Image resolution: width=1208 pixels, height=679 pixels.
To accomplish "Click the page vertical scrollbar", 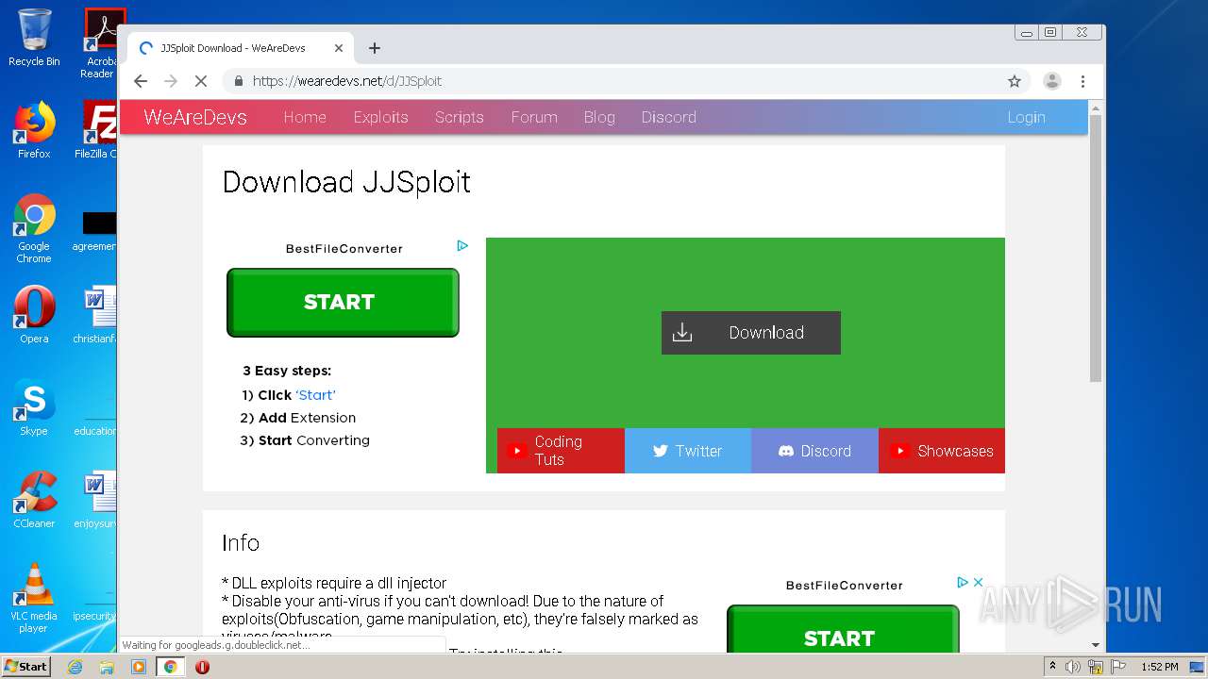I will 1096,248.
